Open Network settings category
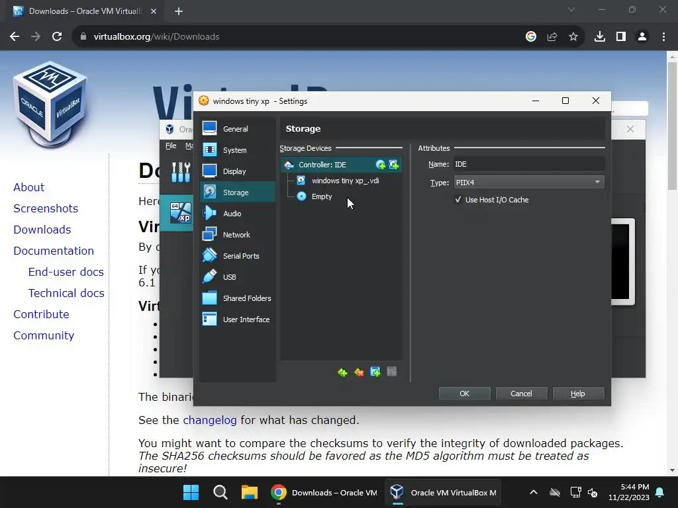The height and width of the screenshot is (508, 678). click(x=237, y=235)
